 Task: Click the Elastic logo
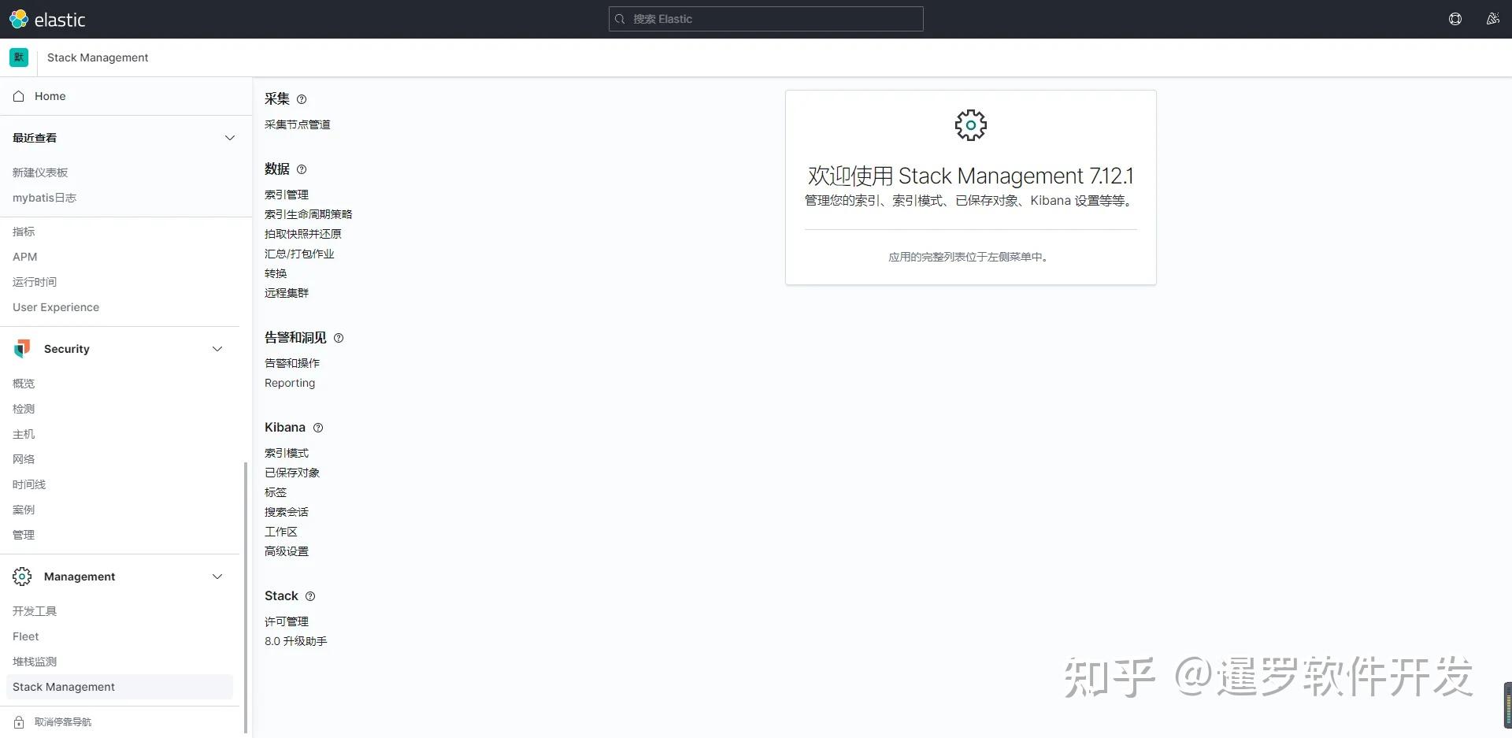[x=47, y=19]
